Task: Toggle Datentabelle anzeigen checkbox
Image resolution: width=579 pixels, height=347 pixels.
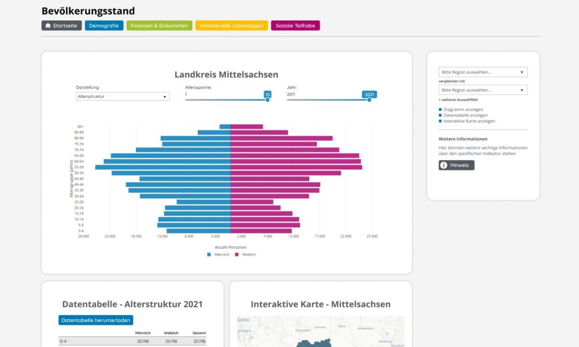Action: coord(440,115)
